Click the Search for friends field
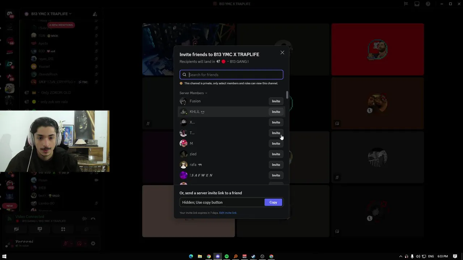Image resolution: width=463 pixels, height=260 pixels. (x=231, y=75)
